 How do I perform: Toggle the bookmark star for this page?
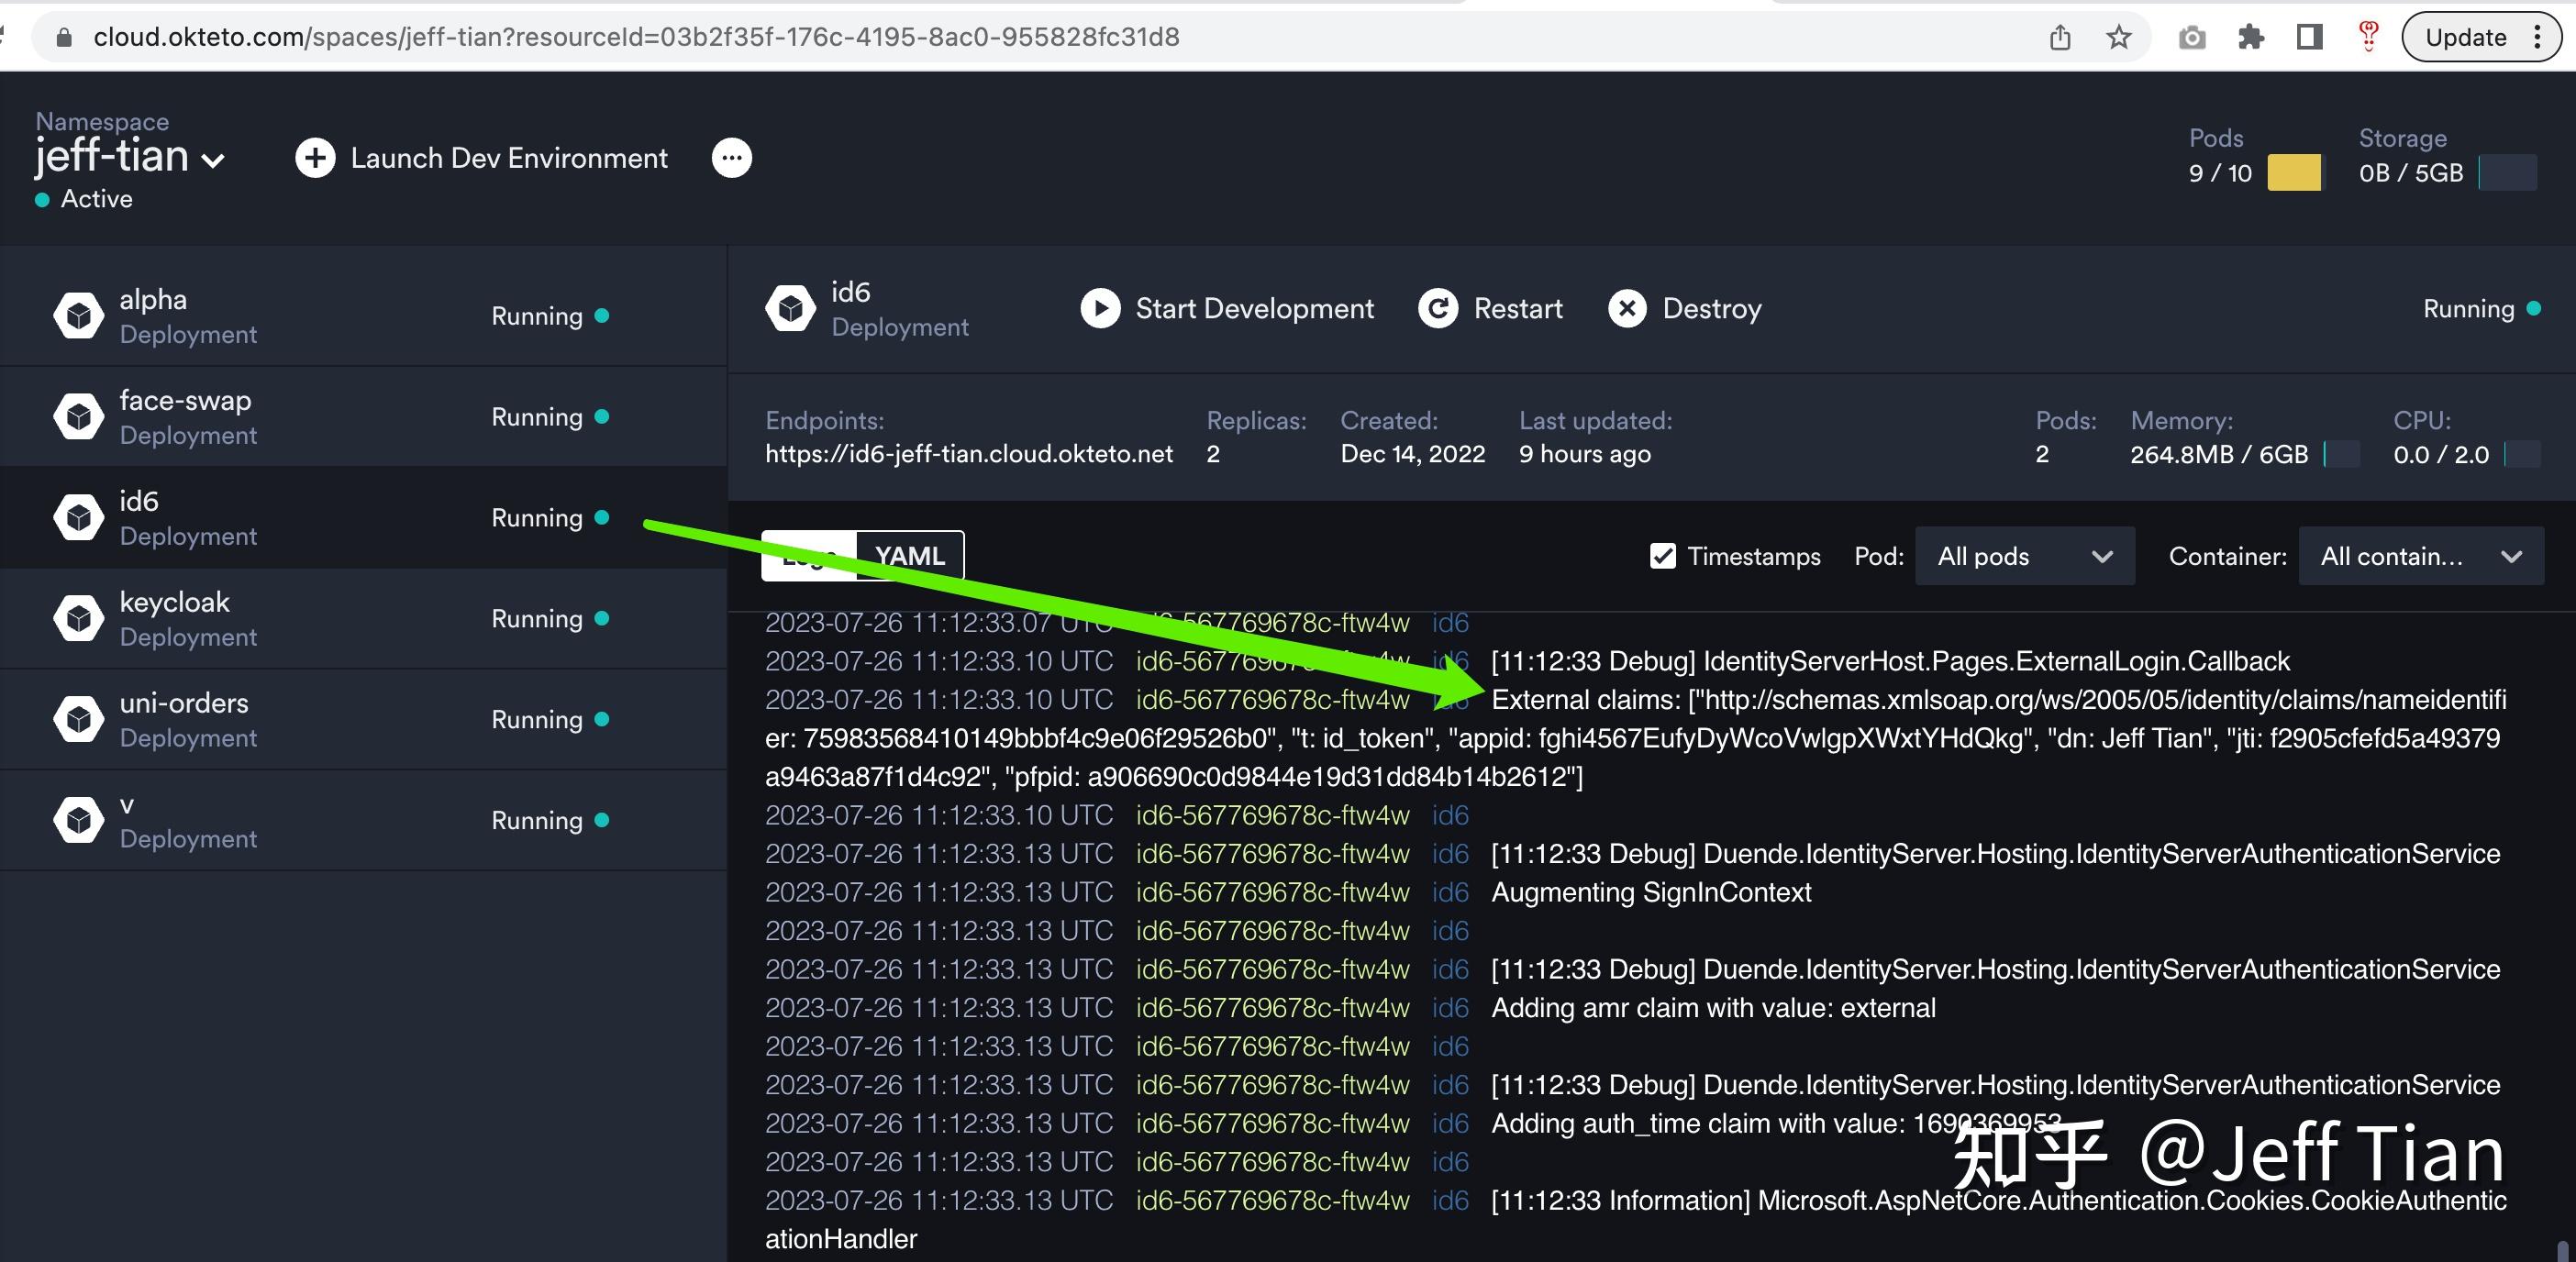coord(2117,37)
